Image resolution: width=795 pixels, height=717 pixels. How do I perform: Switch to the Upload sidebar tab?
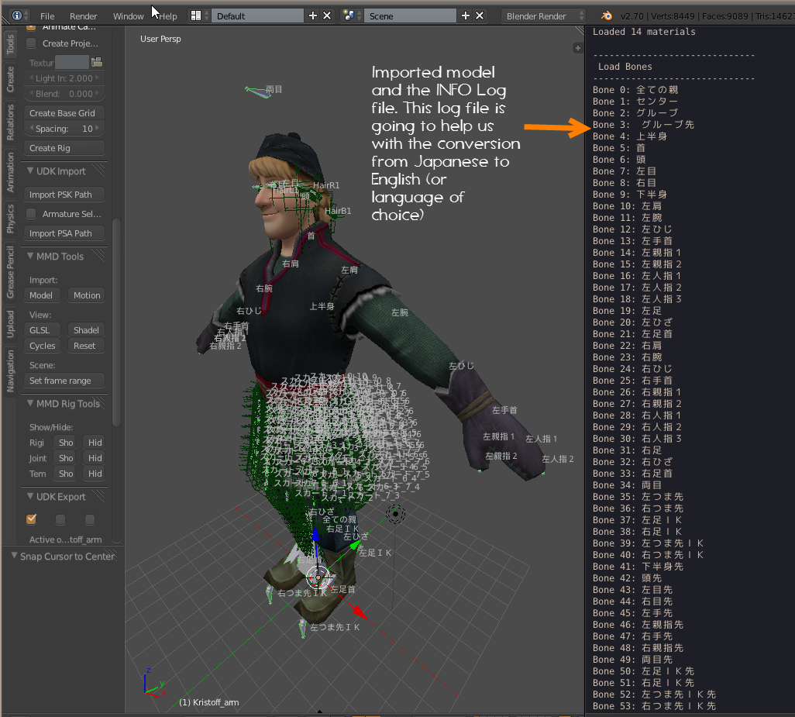tap(9, 324)
